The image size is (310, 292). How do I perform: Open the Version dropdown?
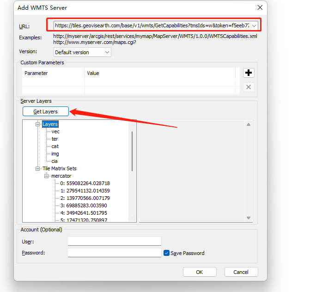82,52
